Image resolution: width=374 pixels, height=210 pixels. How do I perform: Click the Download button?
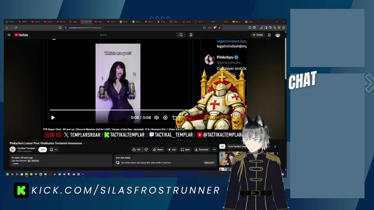tap(202, 150)
